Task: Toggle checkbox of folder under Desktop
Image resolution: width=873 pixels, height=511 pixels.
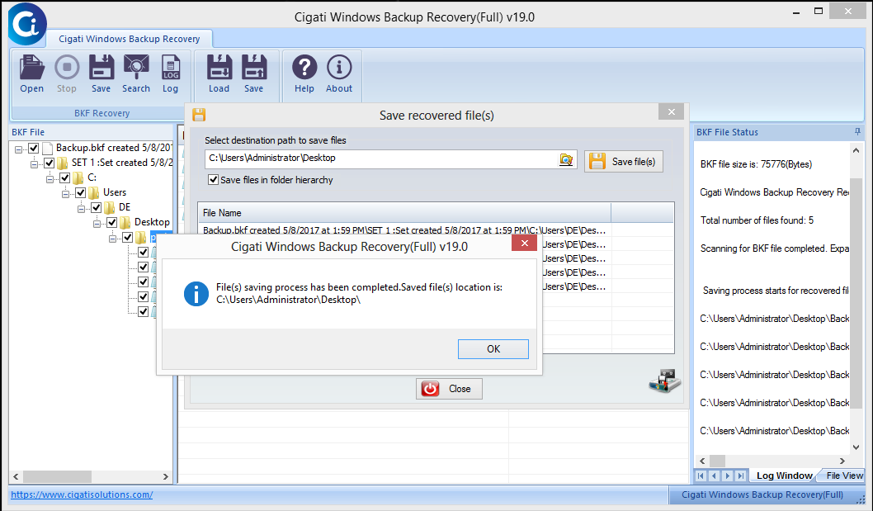Action: click(x=128, y=238)
